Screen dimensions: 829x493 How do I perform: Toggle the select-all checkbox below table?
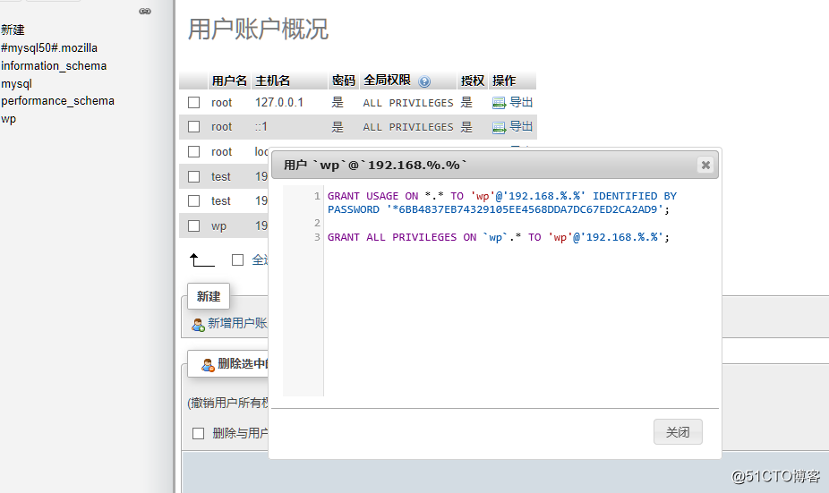tap(237, 260)
